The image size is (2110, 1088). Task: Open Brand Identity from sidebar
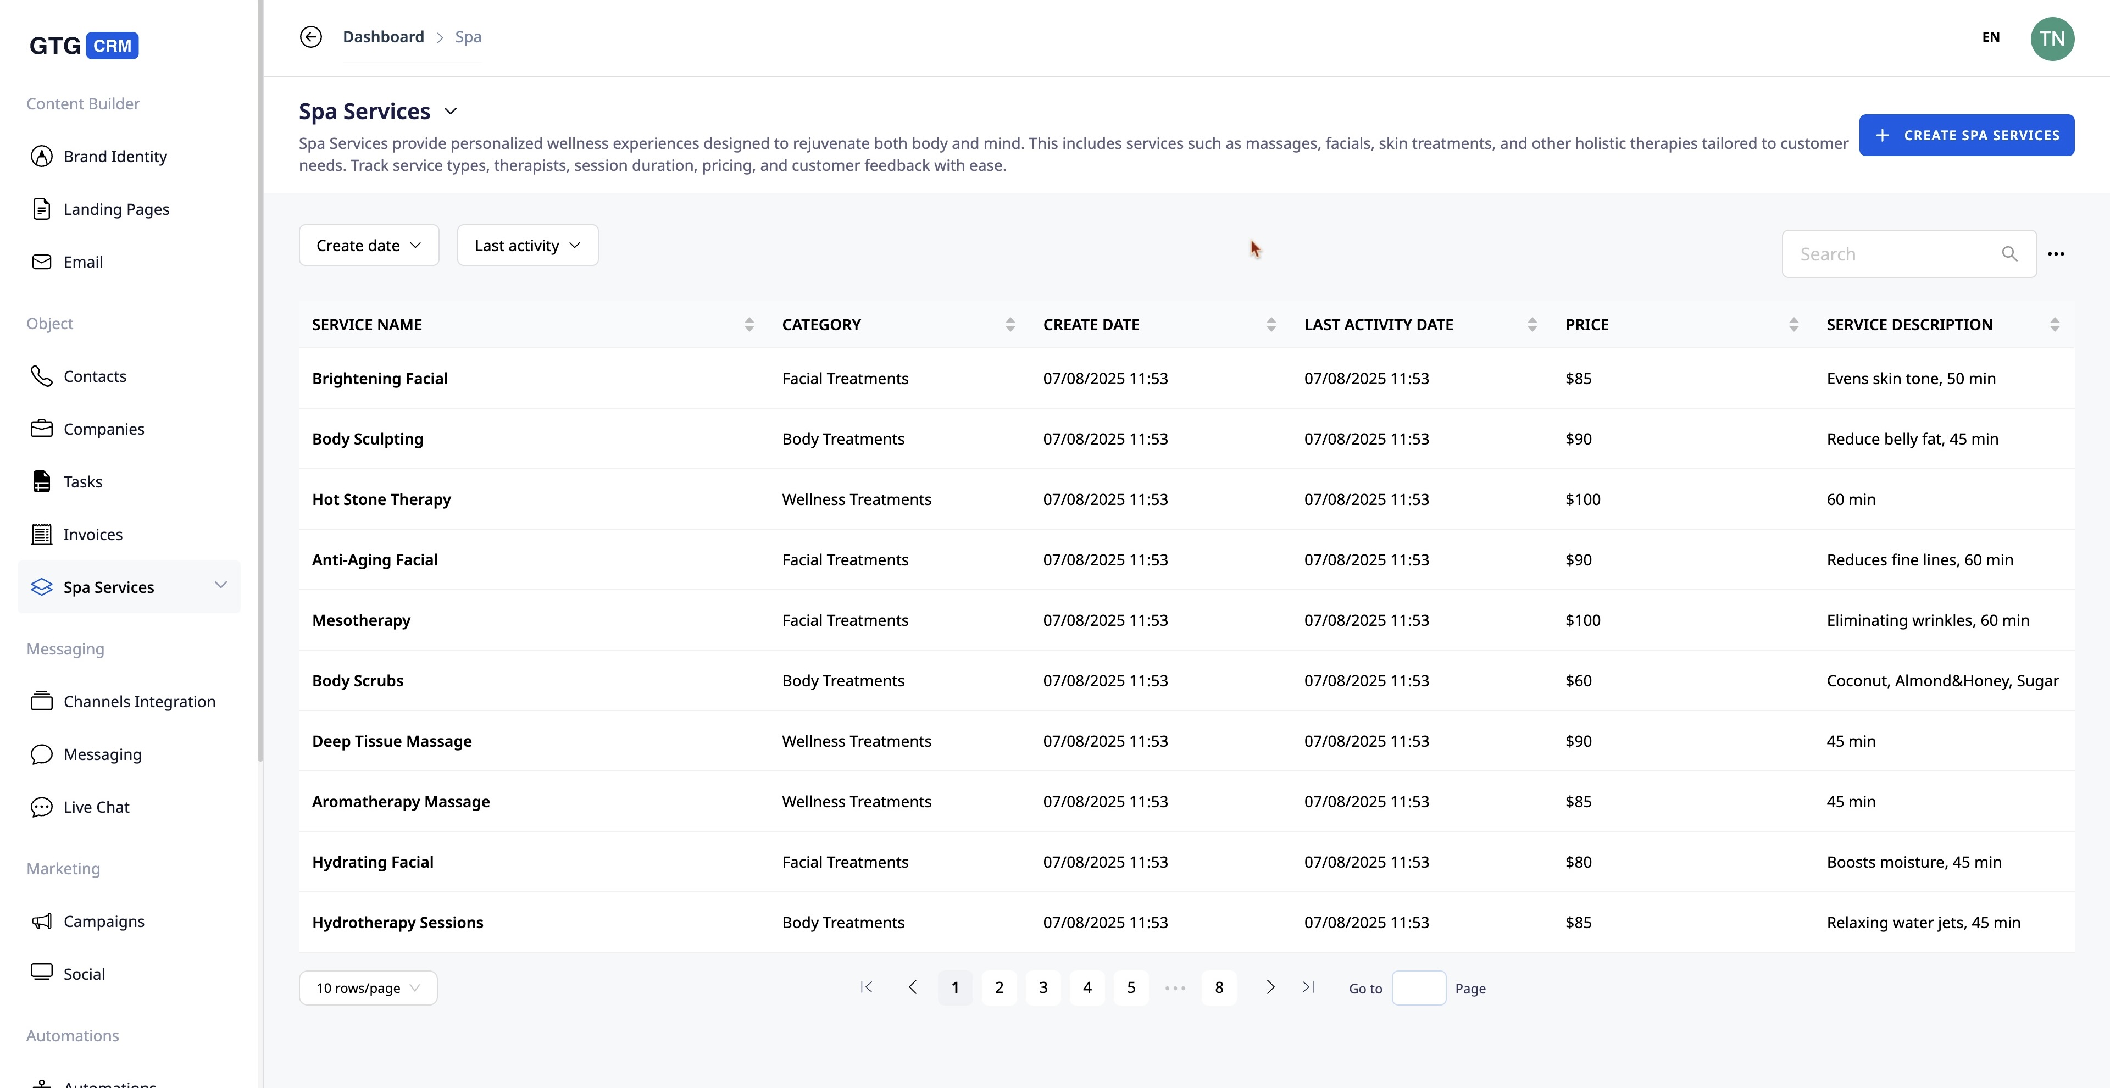[x=115, y=157]
